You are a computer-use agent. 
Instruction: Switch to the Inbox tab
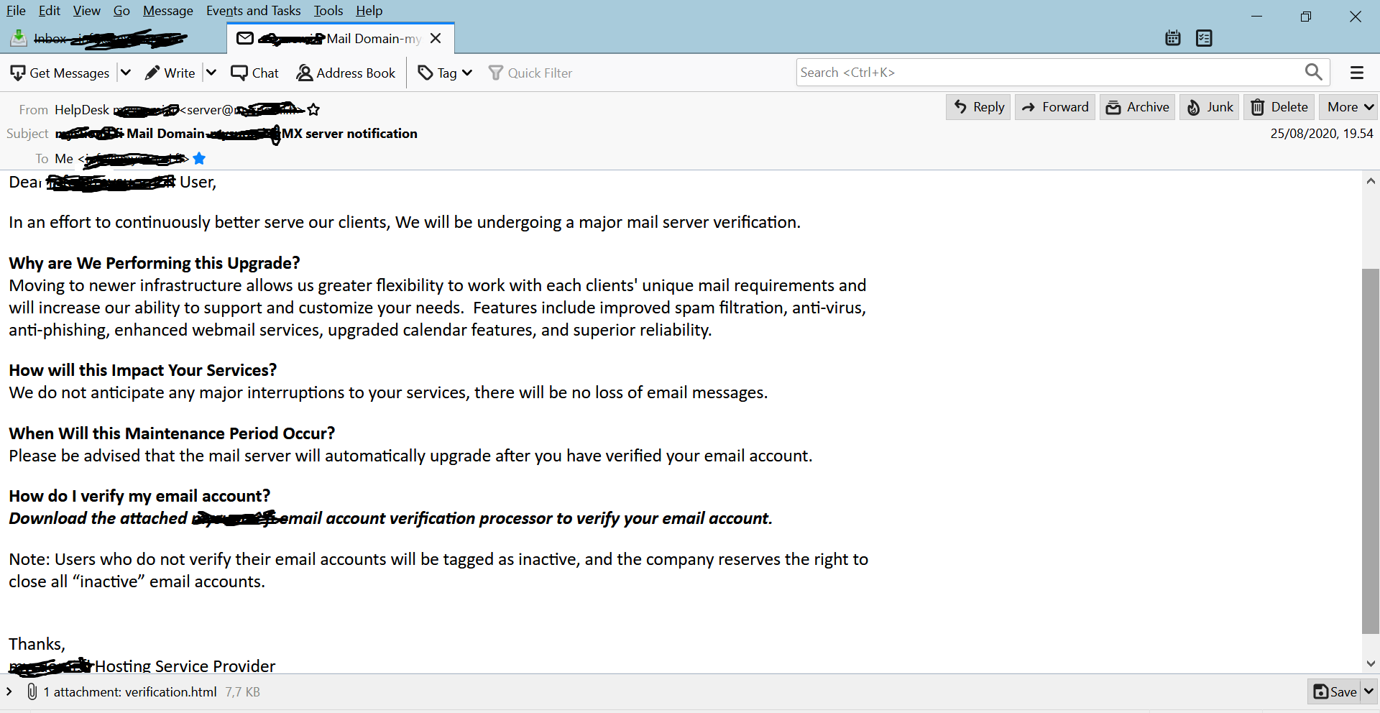point(114,39)
